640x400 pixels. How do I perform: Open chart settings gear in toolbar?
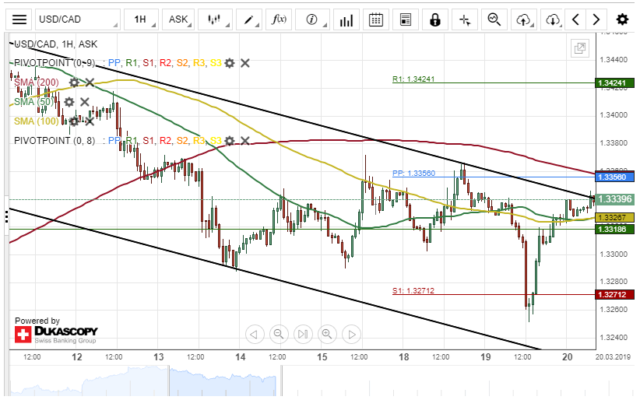(x=622, y=19)
